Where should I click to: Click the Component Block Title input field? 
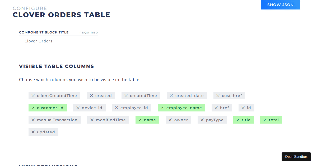point(58,41)
